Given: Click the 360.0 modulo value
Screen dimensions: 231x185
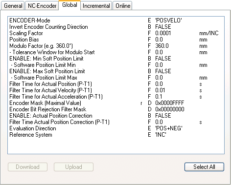Looking at the screenshot, I should 162,46.
